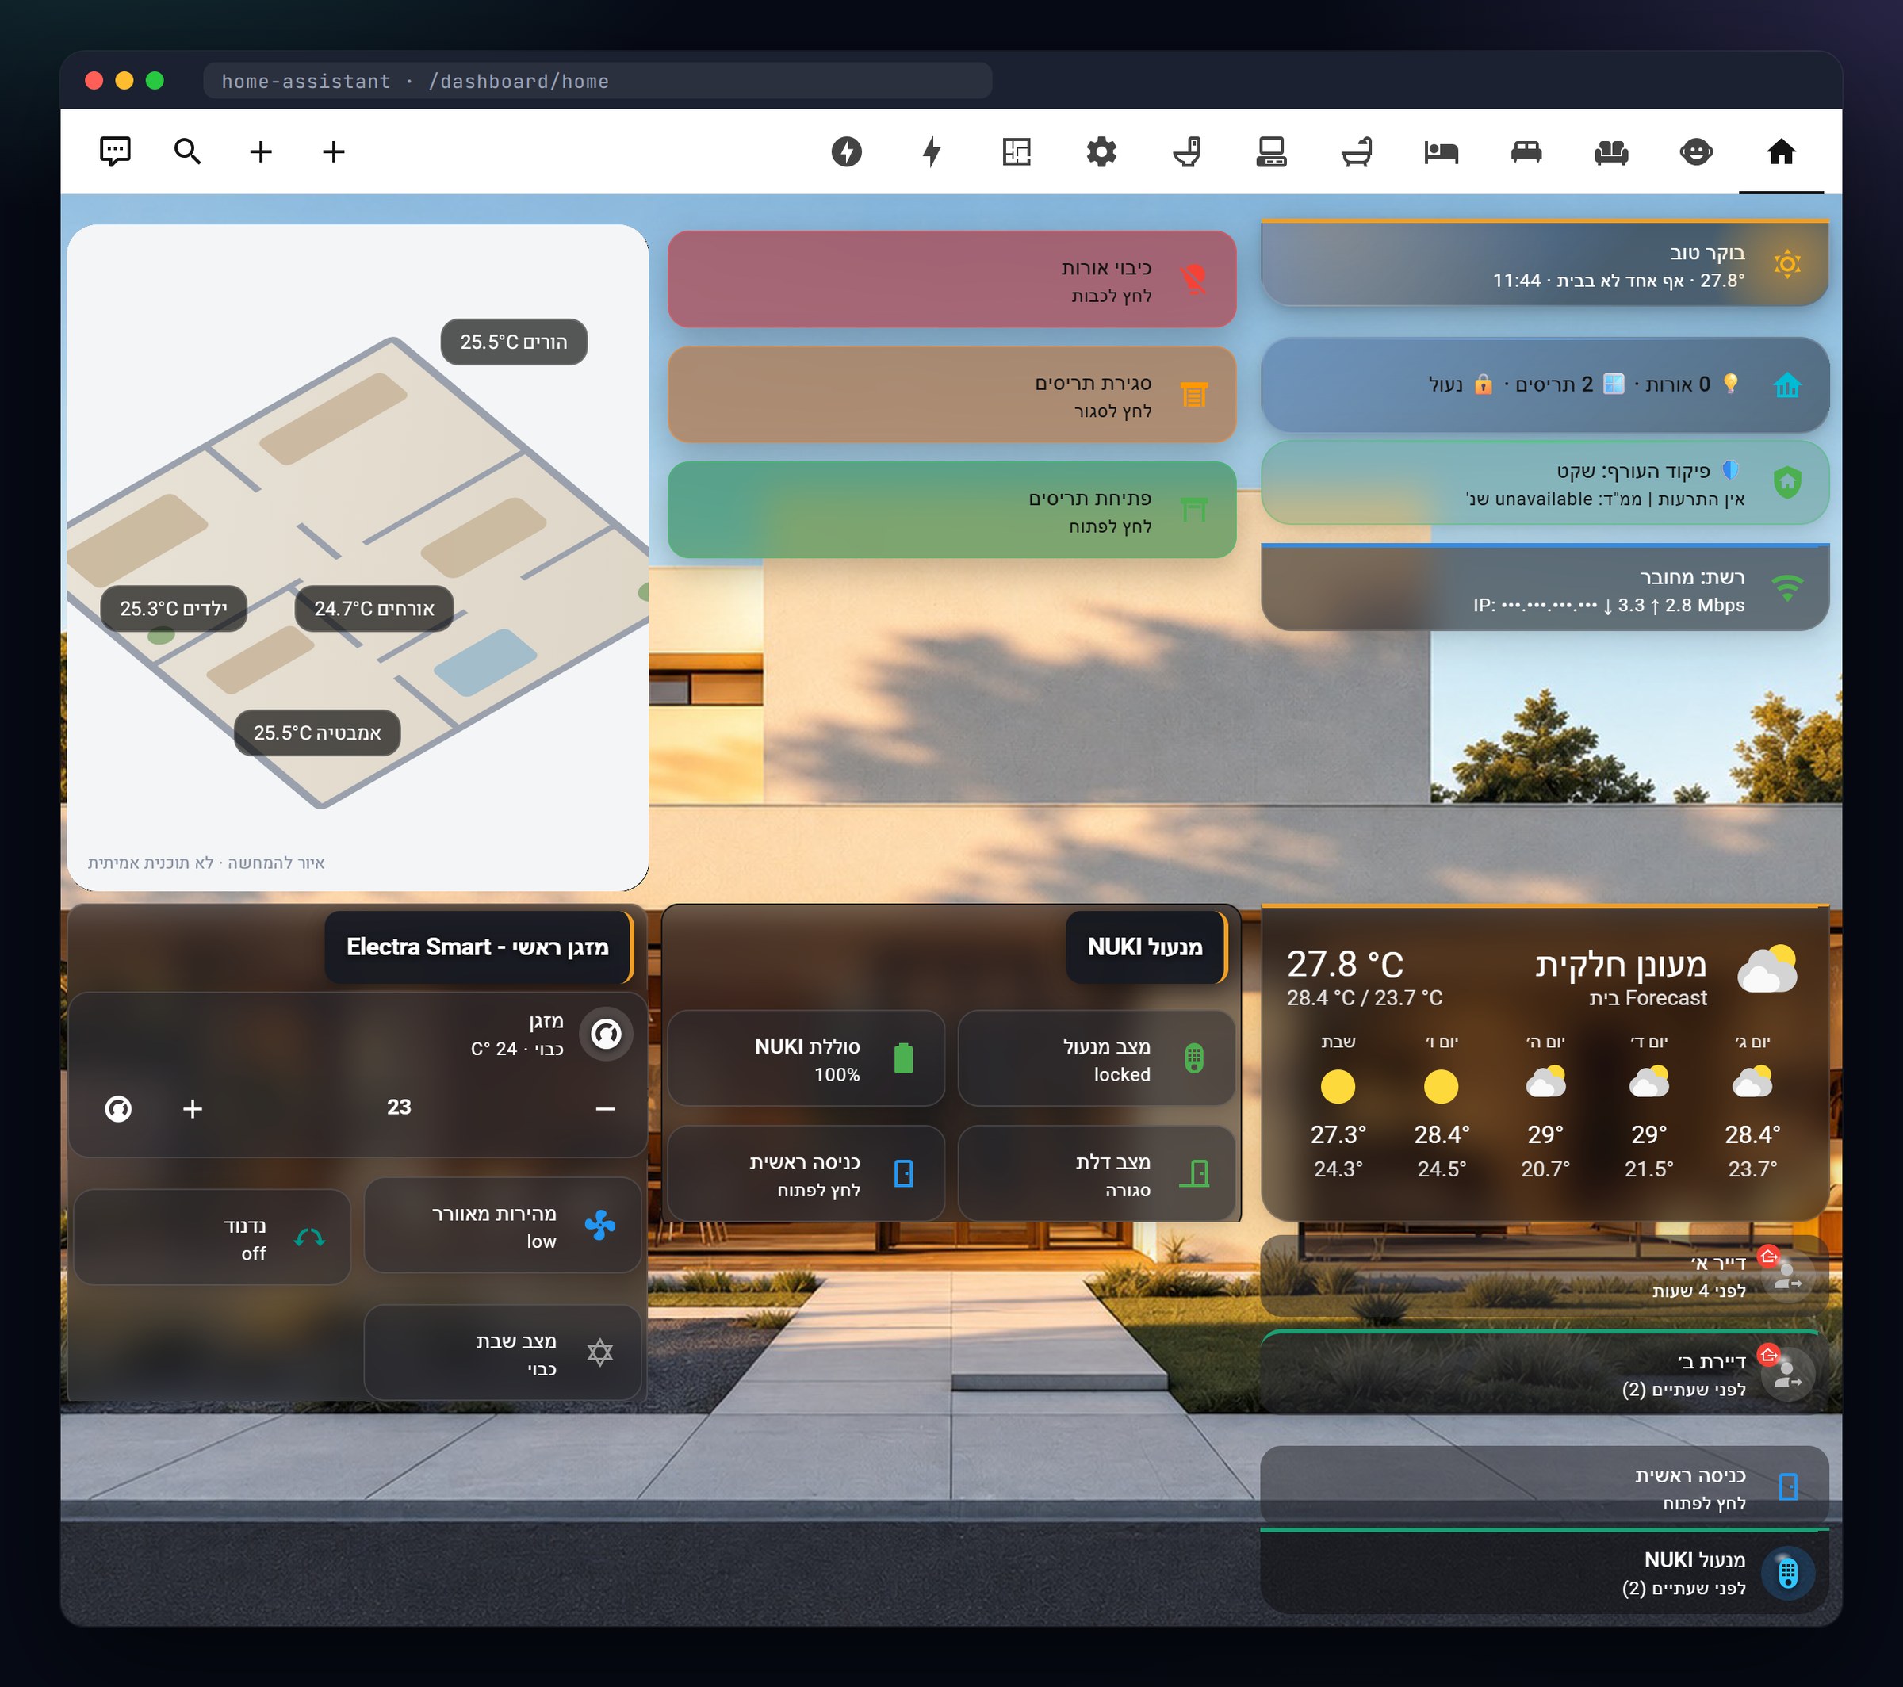1903x1687 pixels.
Task: Click the אורחים 24.7°C temperature badge
Action: pos(374,608)
